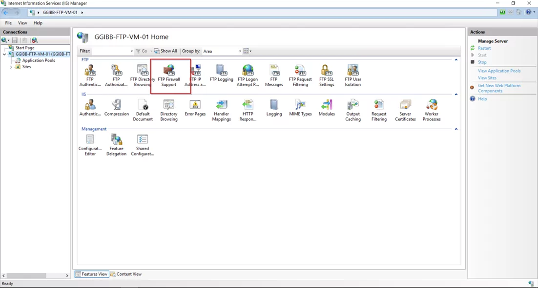Open Shared Configuration feature
This screenshot has height=288, width=538.
[x=143, y=145]
